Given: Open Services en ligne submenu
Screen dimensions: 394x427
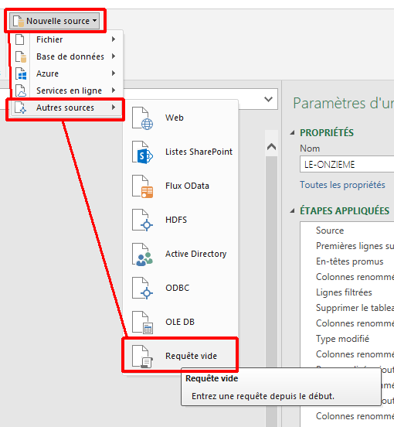Looking at the screenshot, I should 66,91.
